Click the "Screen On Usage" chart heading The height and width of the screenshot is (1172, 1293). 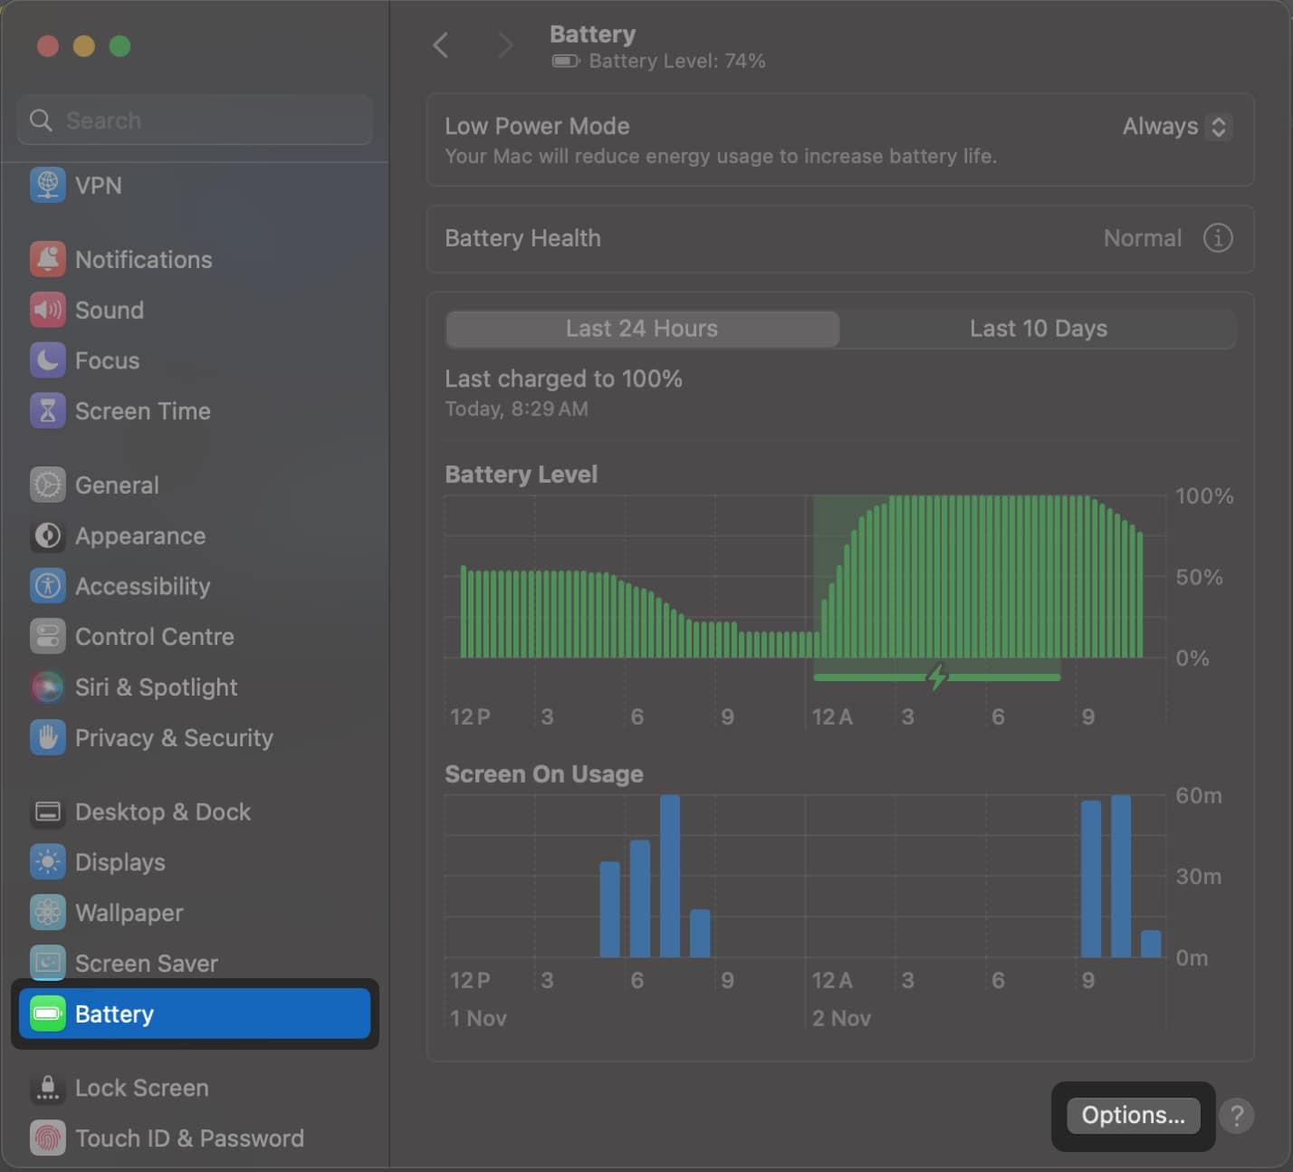tap(544, 774)
